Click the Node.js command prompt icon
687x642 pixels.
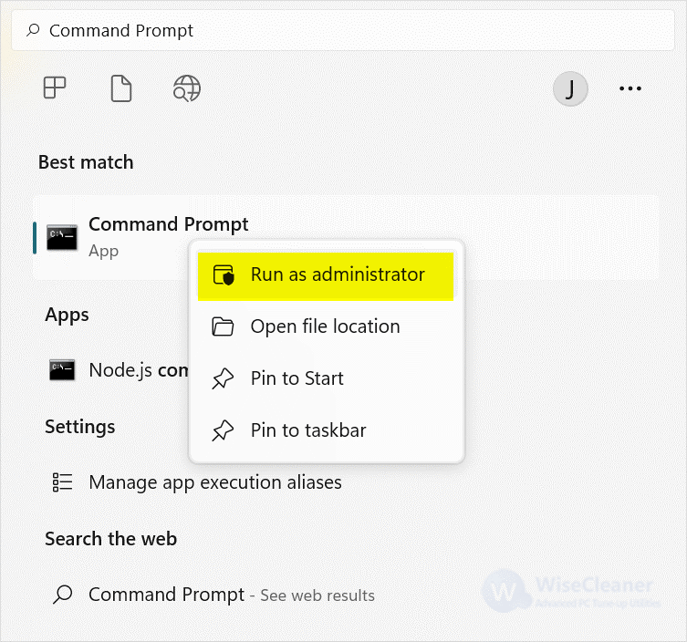click(62, 370)
